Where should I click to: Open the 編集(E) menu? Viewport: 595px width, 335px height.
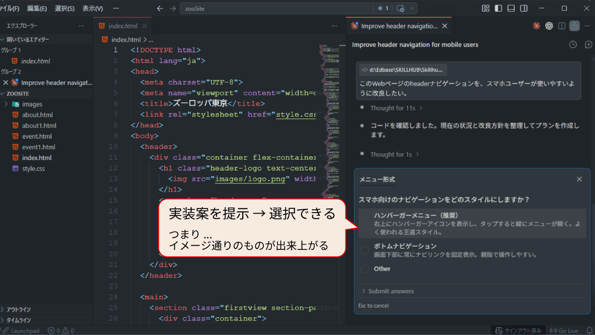[37, 8]
